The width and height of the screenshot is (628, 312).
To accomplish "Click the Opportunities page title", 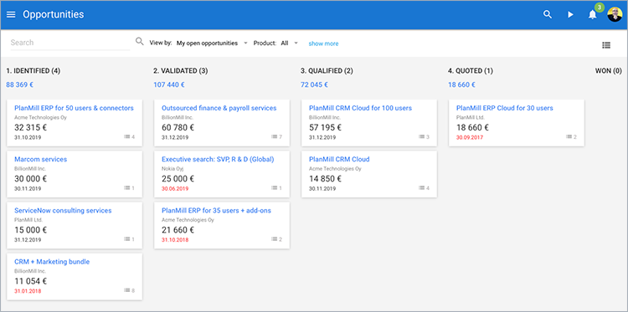I will pyautogui.click(x=54, y=14).
